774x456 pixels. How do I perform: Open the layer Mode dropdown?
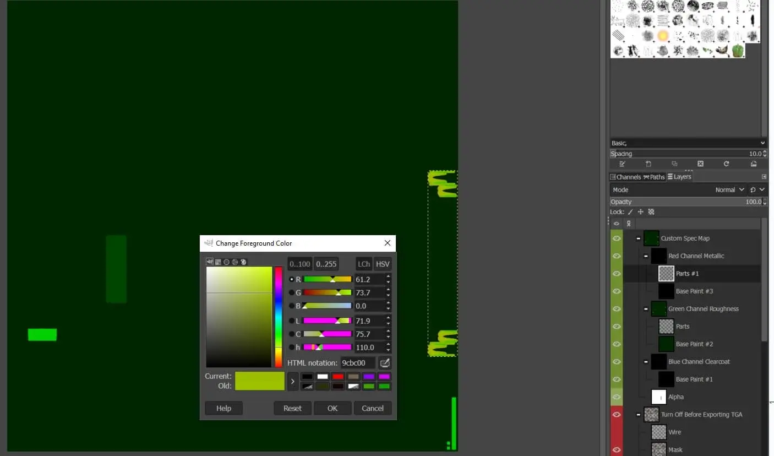(x=730, y=189)
